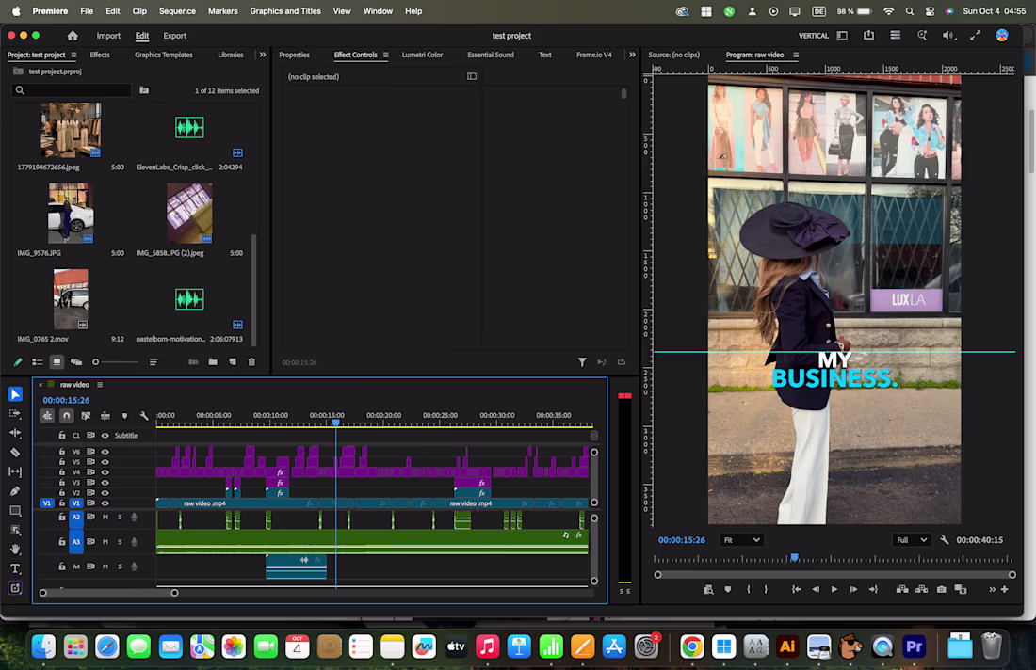Export a frame with the camera icon

[942, 589]
